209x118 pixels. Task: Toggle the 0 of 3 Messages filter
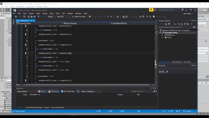click(x=68, y=91)
